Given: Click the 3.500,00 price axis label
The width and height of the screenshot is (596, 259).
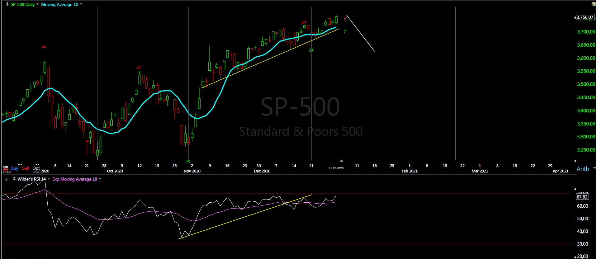Looking at the screenshot, I should click(586, 84).
